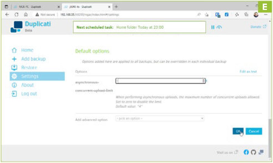
Task: Click the Settings gear icon in sidebar
Action: coord(14,76)
